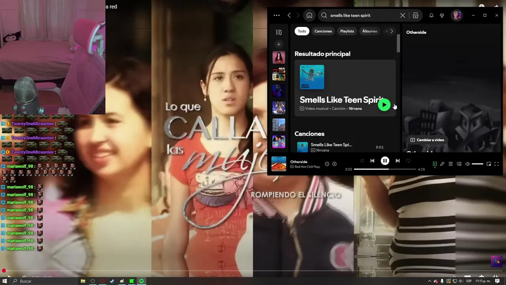Adjust the Spotify volume slider
506x285 pixels.
click(x=477, y=164)
